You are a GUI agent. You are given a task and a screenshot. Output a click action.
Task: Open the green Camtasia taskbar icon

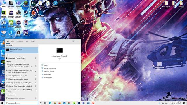[74, 103]
